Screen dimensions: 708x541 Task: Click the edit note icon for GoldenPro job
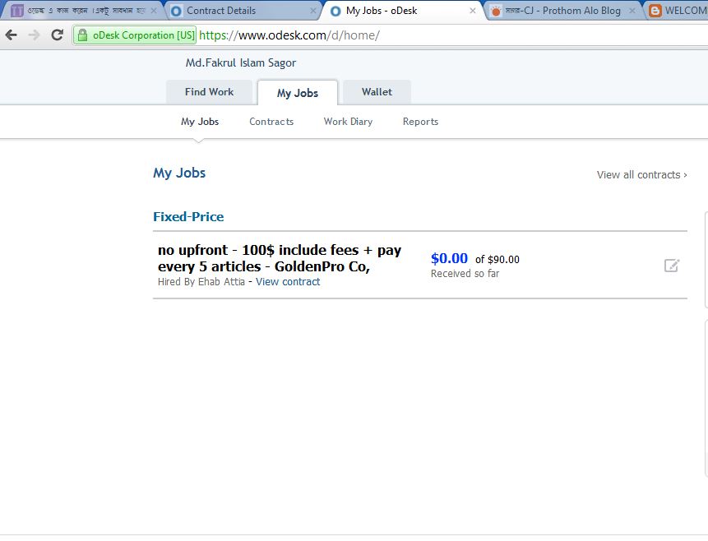coord(672,265)
